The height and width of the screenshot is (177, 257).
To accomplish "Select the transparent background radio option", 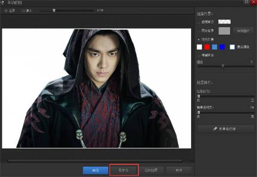I will coord(199,22).
